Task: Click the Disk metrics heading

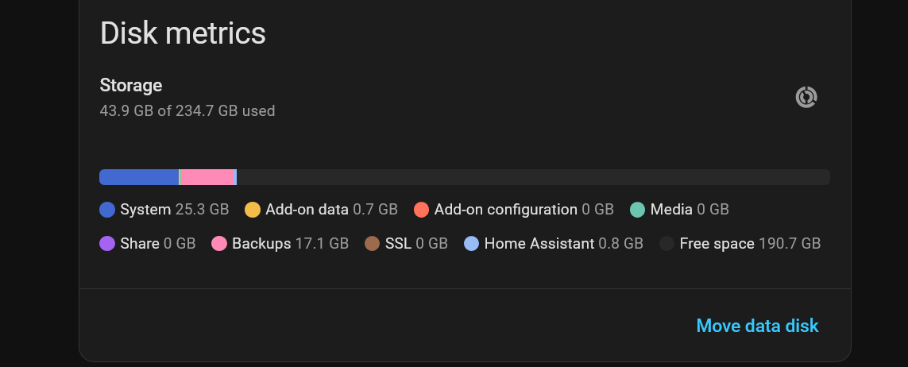Action: 183,33
